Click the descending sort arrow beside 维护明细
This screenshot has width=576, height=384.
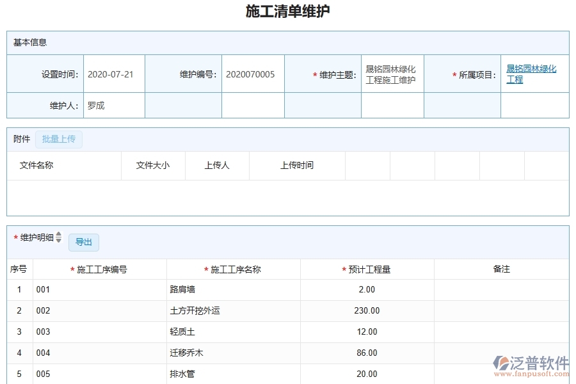tap(58, 241)
